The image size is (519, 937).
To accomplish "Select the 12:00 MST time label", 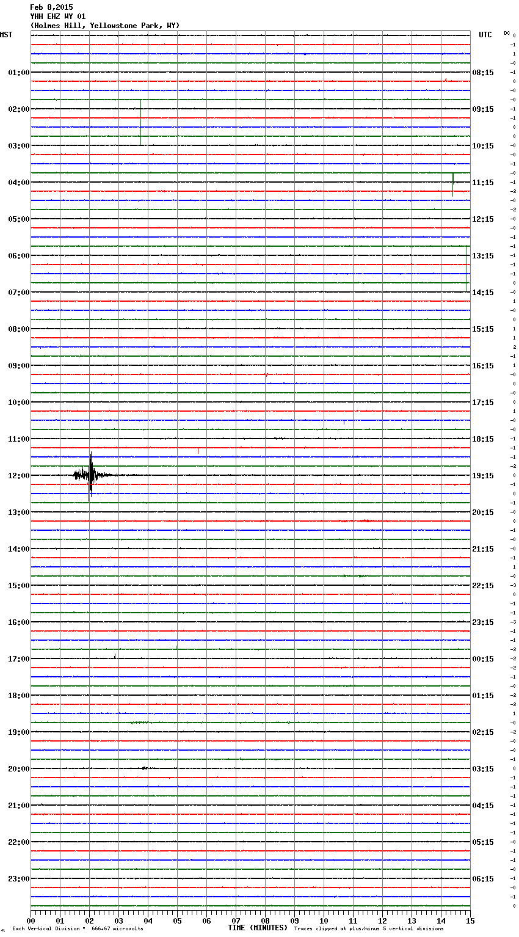I will pyautogui.click(x=19, y=476).
